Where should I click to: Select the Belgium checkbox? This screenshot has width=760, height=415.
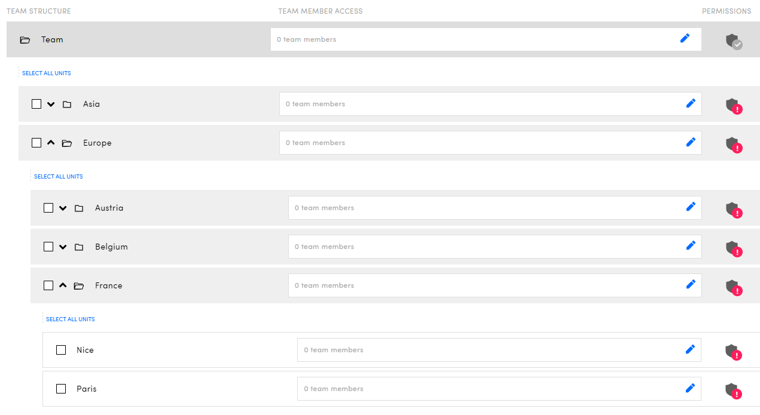(x=48, y=247)
